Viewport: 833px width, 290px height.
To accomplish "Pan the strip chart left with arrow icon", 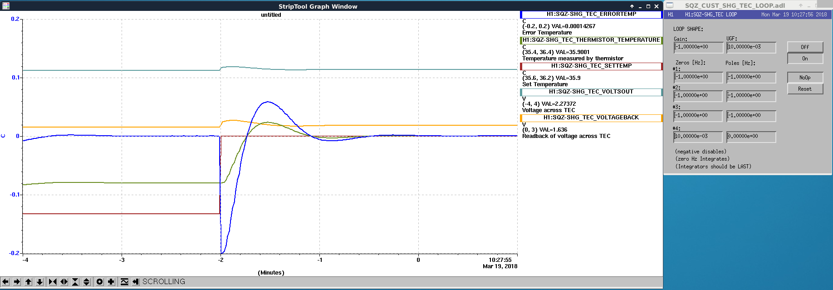I will 5,282.
